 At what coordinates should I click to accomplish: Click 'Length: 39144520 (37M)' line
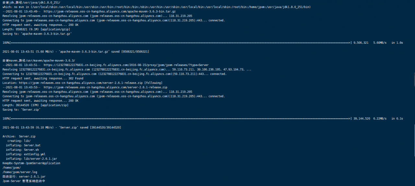[x=35, y=105]
